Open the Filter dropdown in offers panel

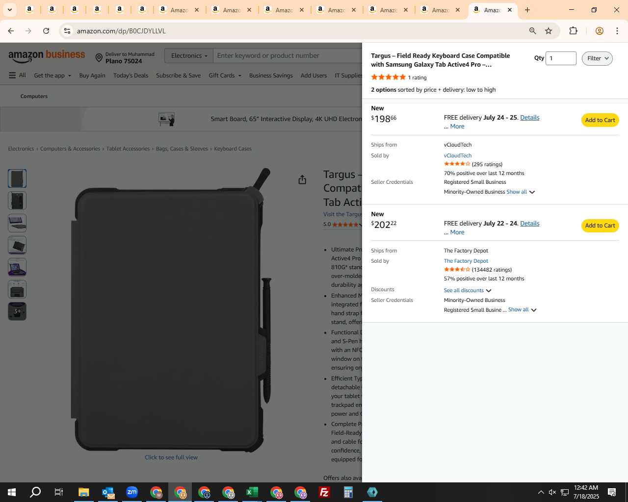(x=597, y=58)
